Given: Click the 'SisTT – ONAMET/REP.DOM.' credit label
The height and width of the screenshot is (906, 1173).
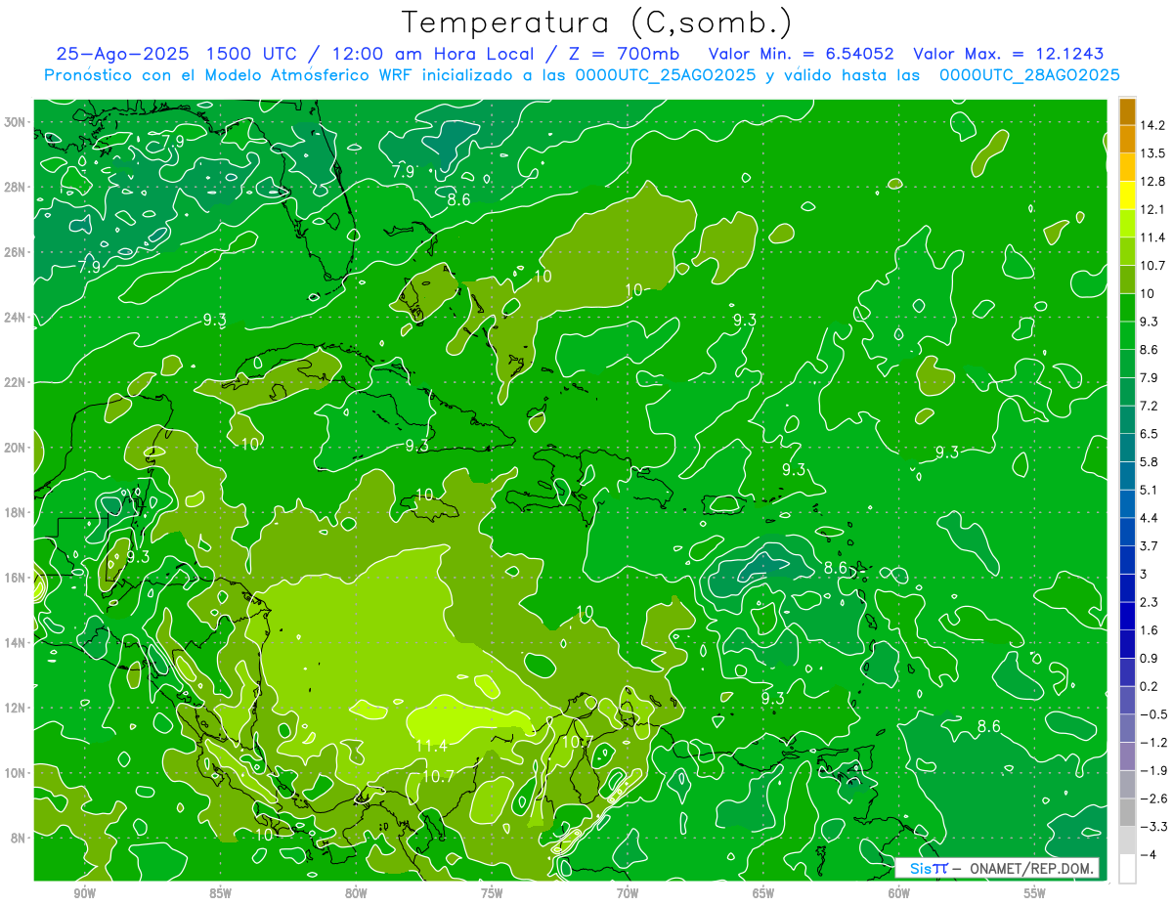Looking at the screenshot, I should 998,868.
